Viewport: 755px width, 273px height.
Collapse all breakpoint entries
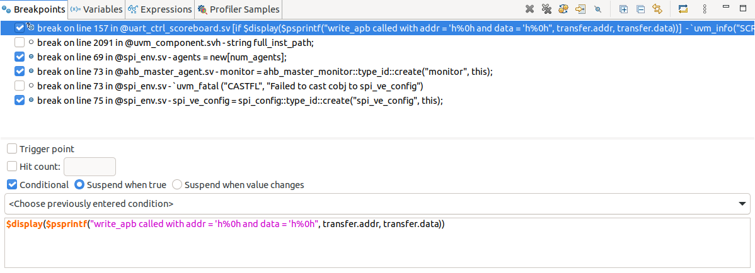point(640,9)
